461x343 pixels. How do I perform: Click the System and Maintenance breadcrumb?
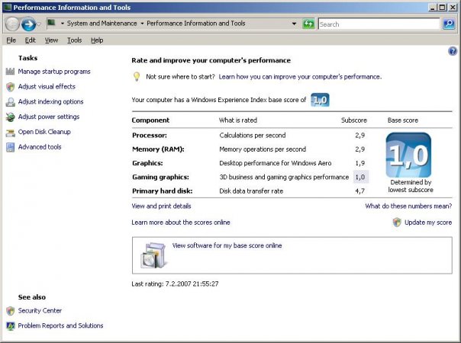[x=102, y=23]
